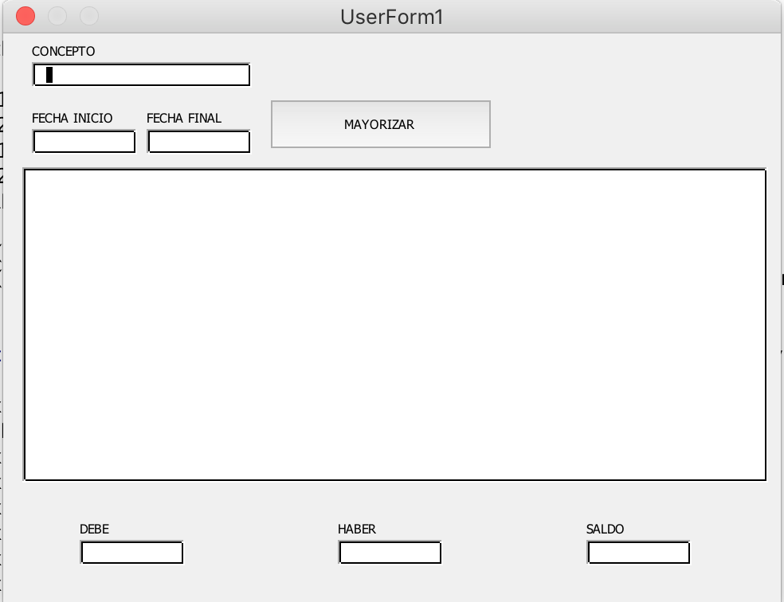Click the DEBE amount field
This screenshot has height=602, width=784.
click(x=131, y=552)
